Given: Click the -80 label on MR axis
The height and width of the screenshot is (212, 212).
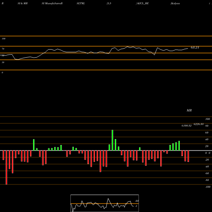Looking at the screenshot, I should (207, 180).
